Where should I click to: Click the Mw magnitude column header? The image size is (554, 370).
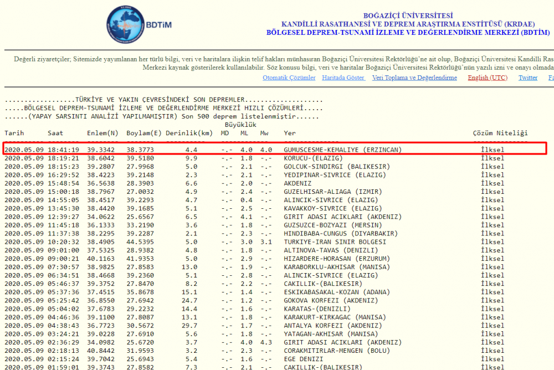click(x=265, y=133)
